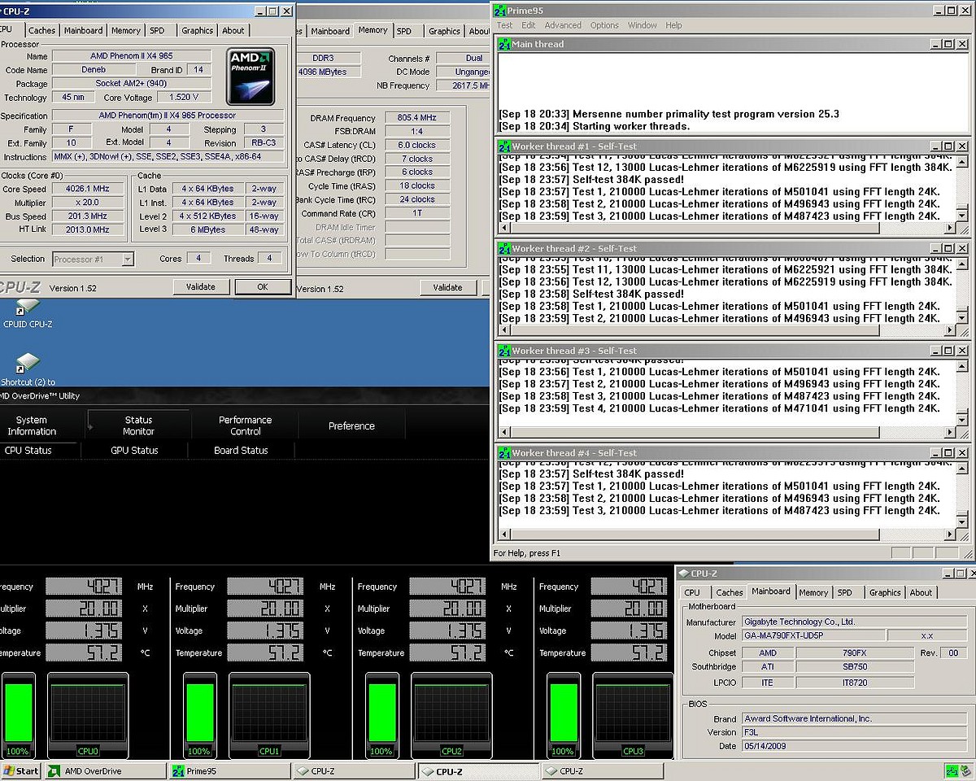Open Worker thread #4 window icon menu
This screenshot has height=781, width=976.
[x=504, y=452]
